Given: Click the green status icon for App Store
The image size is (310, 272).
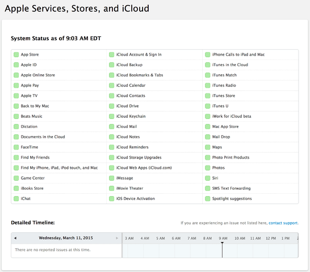Looking at the screenshot, I should 16,54.
